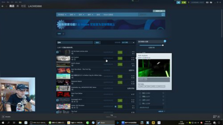
Task: Expand the second store navigation dropdown
Action: click(x=72, y=15)
